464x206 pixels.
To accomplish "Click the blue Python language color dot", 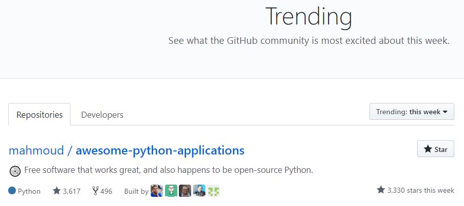I will click(x=12, y=191).
